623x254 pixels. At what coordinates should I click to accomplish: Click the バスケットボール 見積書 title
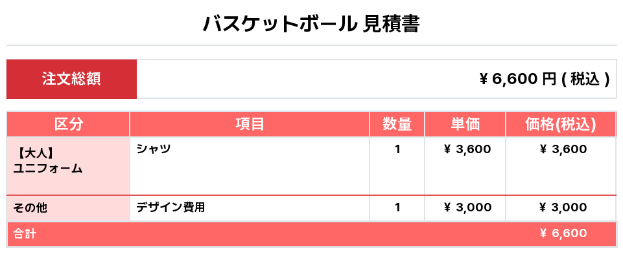pyautogui.click(x=311, y=25)
